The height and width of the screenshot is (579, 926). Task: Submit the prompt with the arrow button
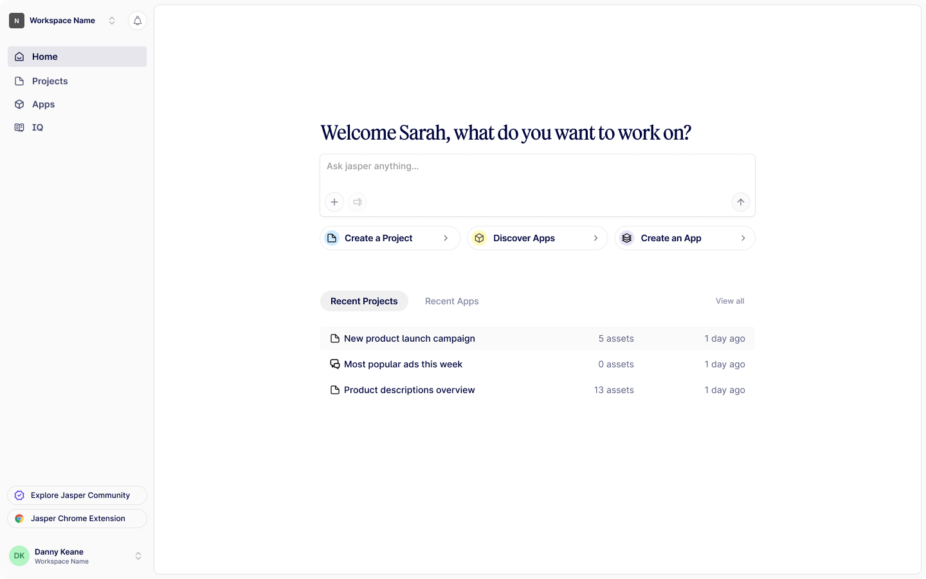click(740, 202)
